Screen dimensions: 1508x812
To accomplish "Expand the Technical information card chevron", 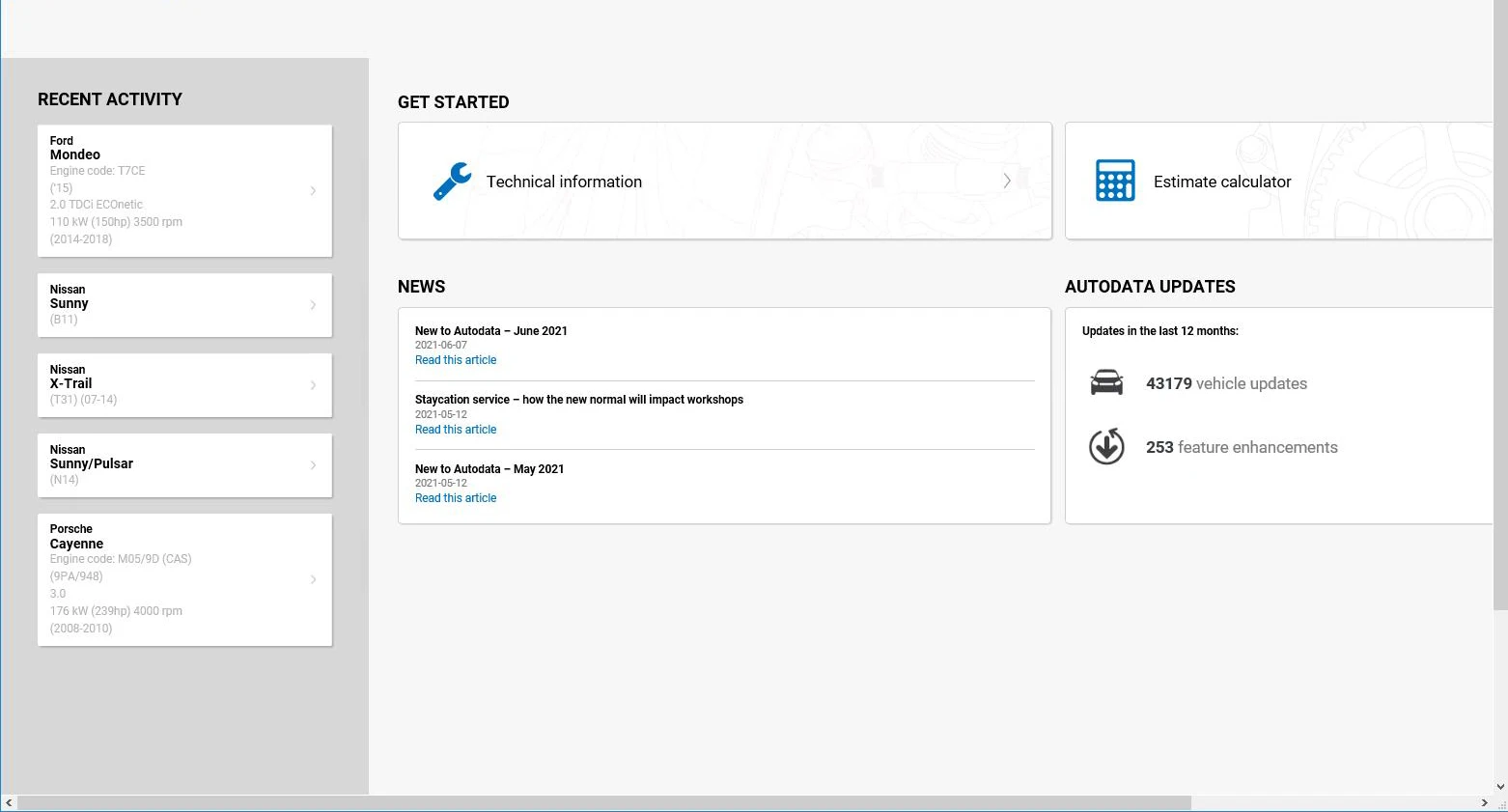I will 1007,181.
